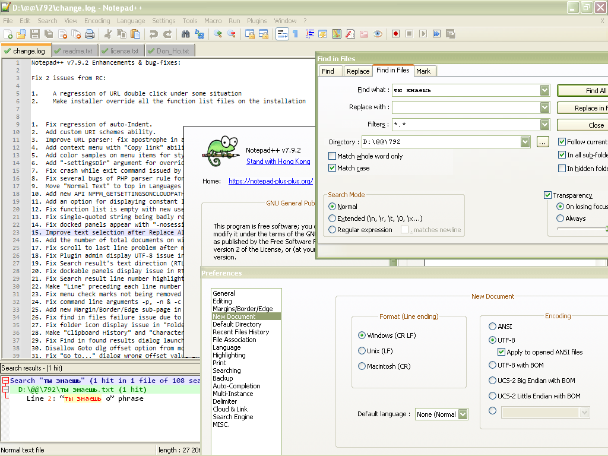Viewport: 608px width, 456px height.
Task: Click the Find All button
Action: [583, 90]
